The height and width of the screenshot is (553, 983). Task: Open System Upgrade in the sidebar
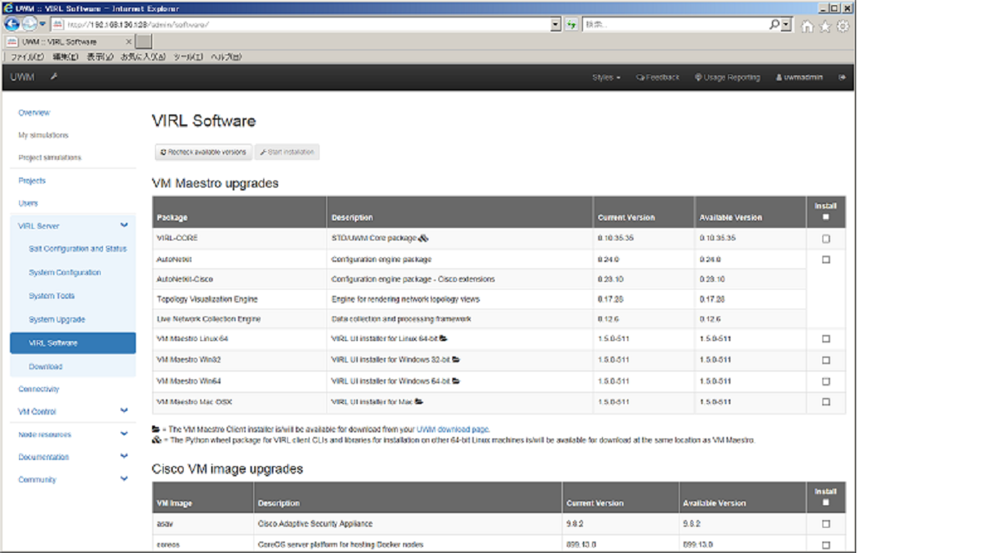click(x=57, y=320)
